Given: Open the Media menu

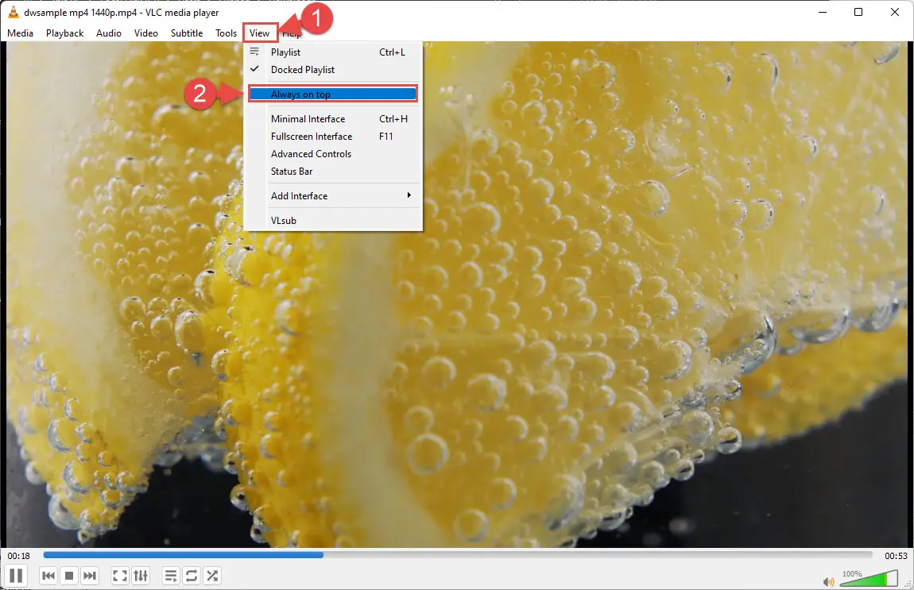Looking at the screenshot, I should tap(21, 33).
